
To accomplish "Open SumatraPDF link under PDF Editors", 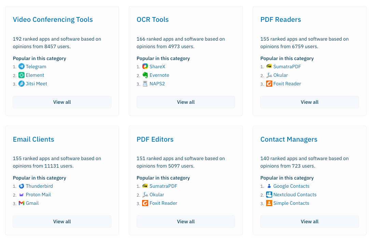I will point(163,186).
